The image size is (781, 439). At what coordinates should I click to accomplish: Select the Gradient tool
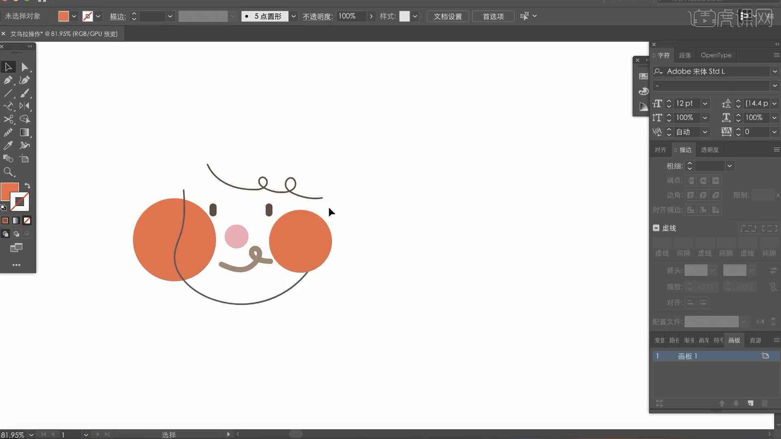[24, 132]
